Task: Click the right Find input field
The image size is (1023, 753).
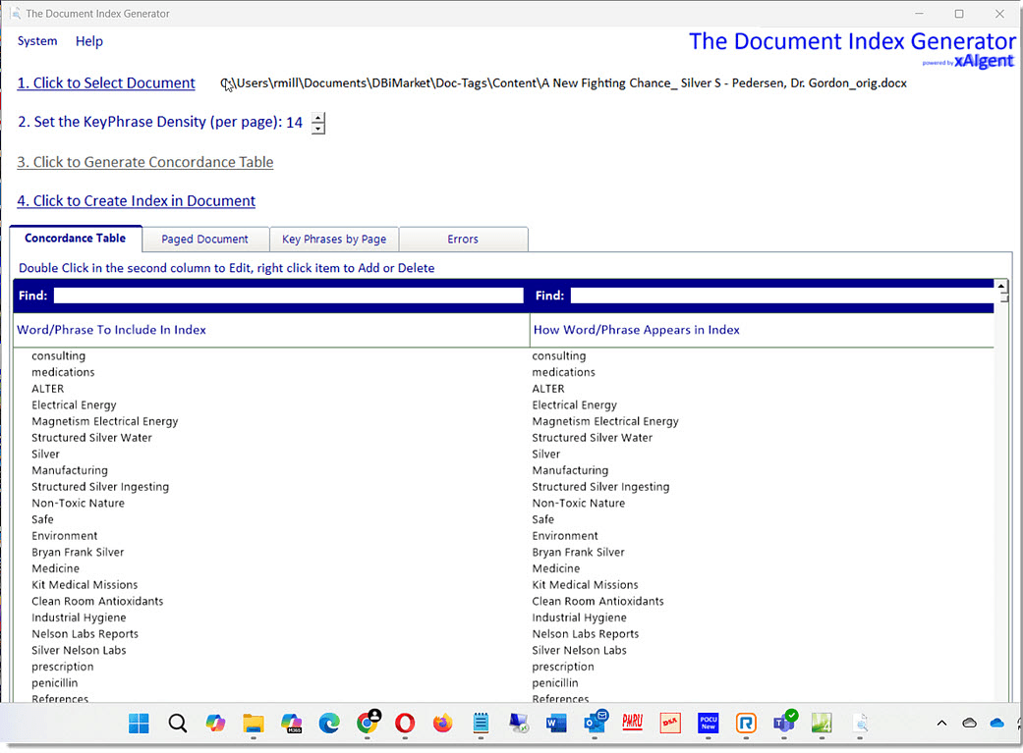Action: pos(781,296)
